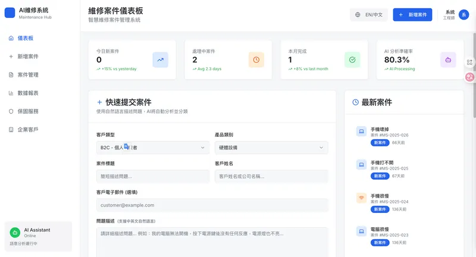Click the building icon beside 企業客戶
Image resolution: width=476 pixels, height=257 pixels.
11,130
